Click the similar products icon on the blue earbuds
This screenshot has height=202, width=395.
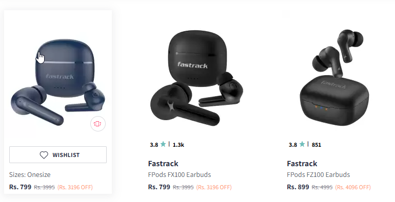coord(98,124)
